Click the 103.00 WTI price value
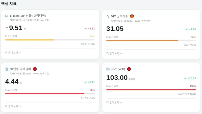The width and height of the screenshot is (202, 114). [117, 78]
